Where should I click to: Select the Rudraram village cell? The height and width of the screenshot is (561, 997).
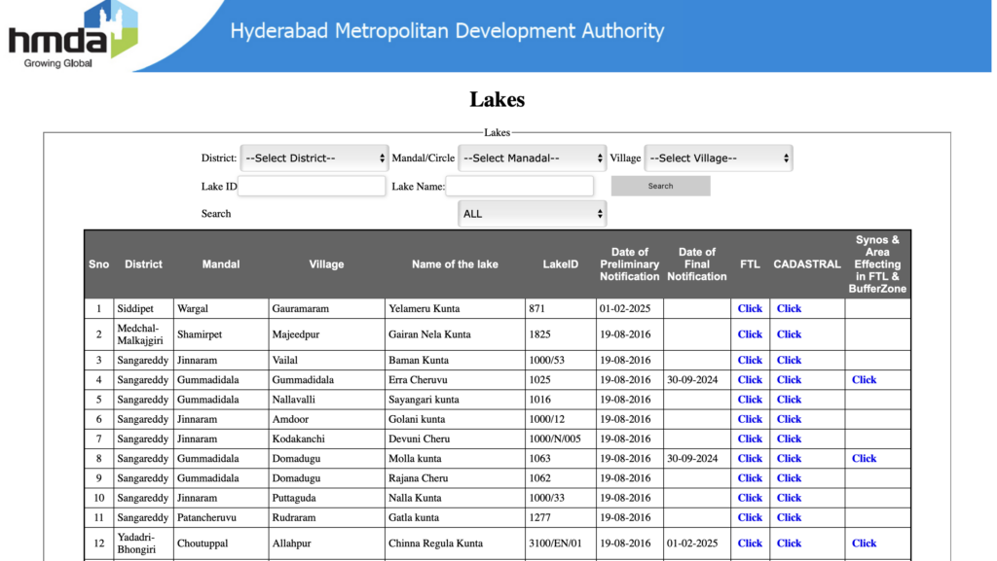coord(326,517)
